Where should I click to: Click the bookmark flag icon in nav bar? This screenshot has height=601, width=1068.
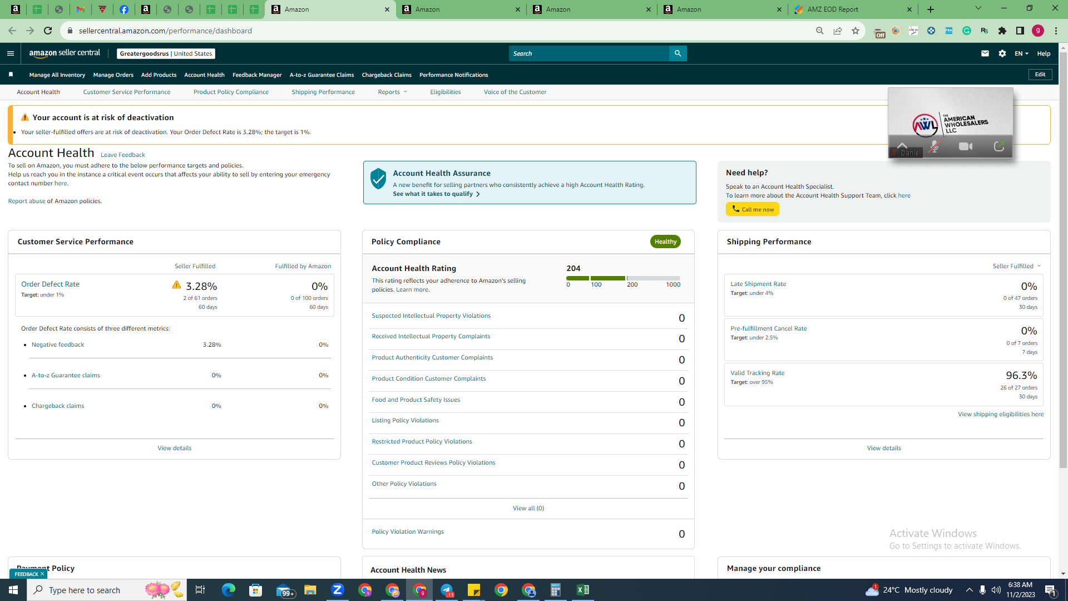(x=11, y=75)
